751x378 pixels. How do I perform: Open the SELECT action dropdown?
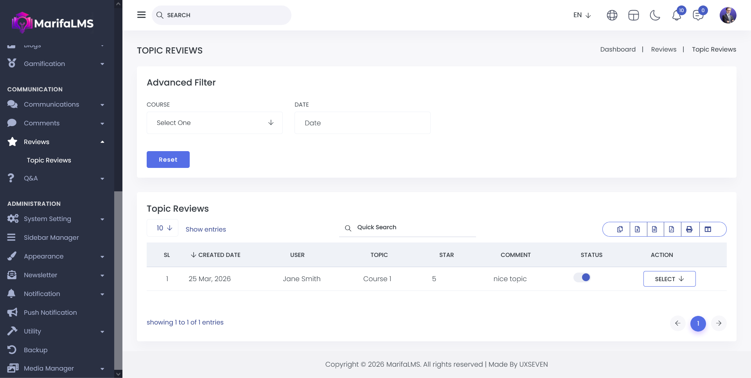pos(669,279)
